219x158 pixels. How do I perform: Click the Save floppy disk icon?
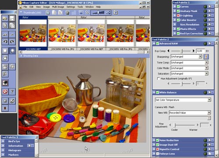click(x=12, y=18)
